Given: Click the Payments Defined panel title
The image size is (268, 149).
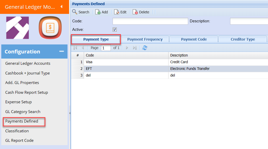Looking at the screenshot, I should pos(88,4).
